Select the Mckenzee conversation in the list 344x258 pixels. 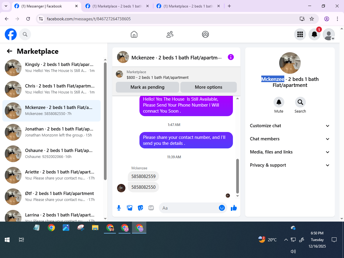click(52, 111)
